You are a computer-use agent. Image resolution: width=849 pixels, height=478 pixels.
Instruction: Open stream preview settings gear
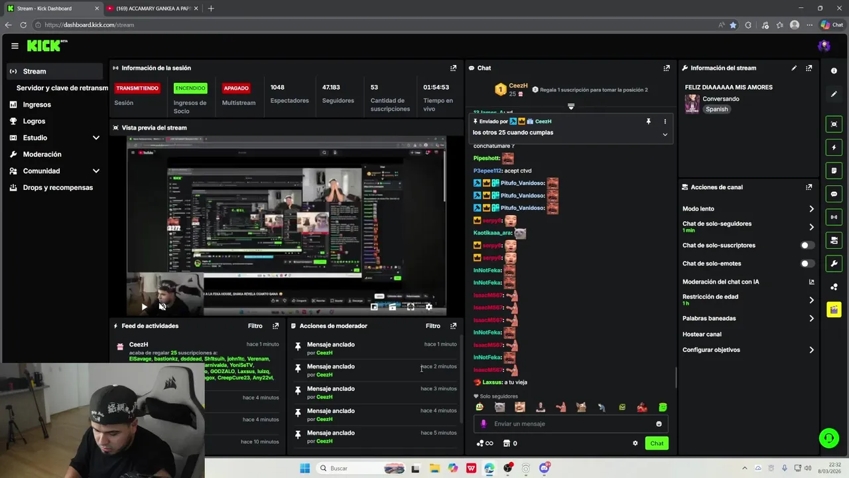pyautogui.click(x=428, y=307)
